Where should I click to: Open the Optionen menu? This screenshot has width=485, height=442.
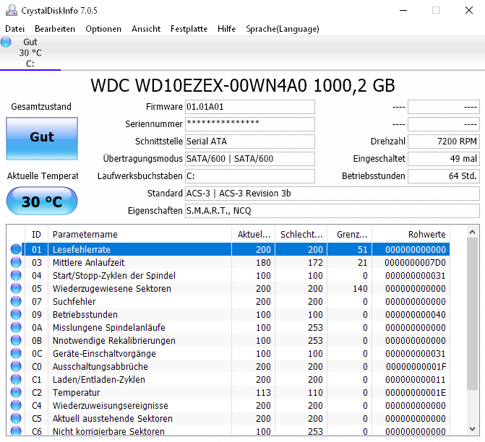(x=103, y=29)
